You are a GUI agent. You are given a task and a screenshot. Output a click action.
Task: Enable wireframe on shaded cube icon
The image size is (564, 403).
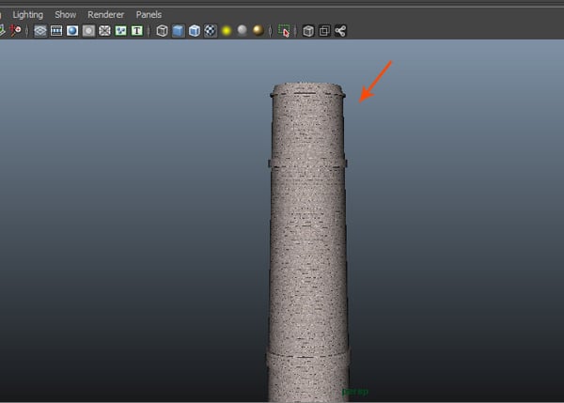pyautogui.click(x=195, y=31)
